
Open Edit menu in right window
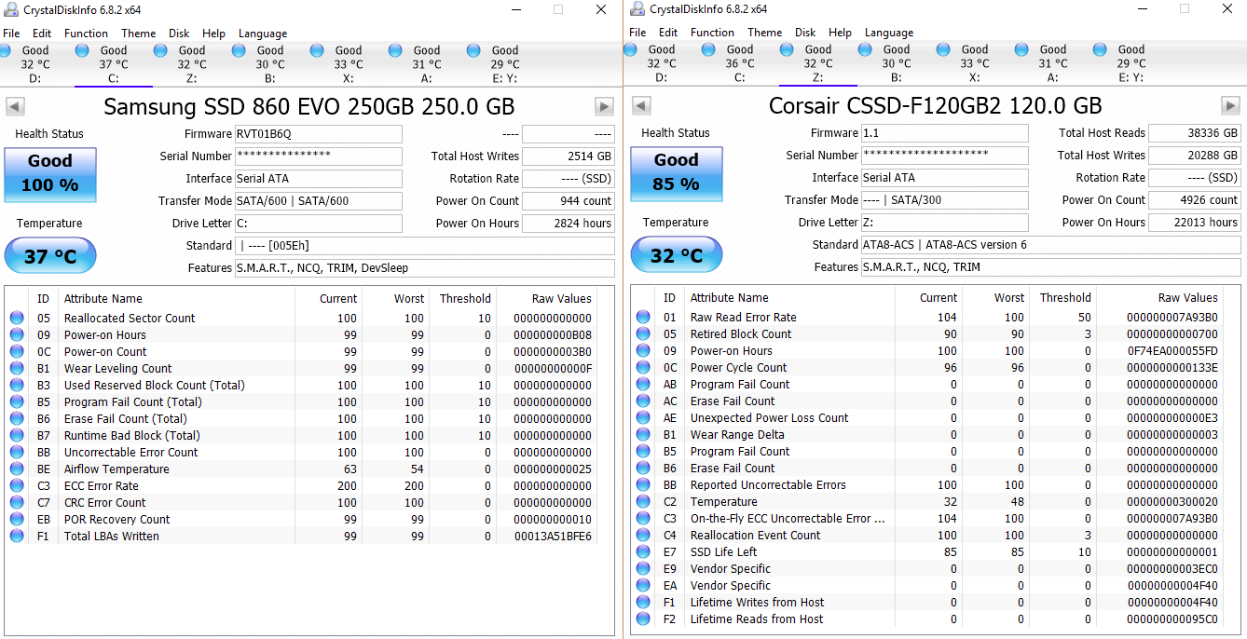(668, 32)
